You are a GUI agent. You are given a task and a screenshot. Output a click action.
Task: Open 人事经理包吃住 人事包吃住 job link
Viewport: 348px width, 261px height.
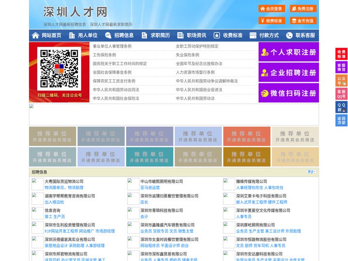pyautogui.click(x=260, y=188)
